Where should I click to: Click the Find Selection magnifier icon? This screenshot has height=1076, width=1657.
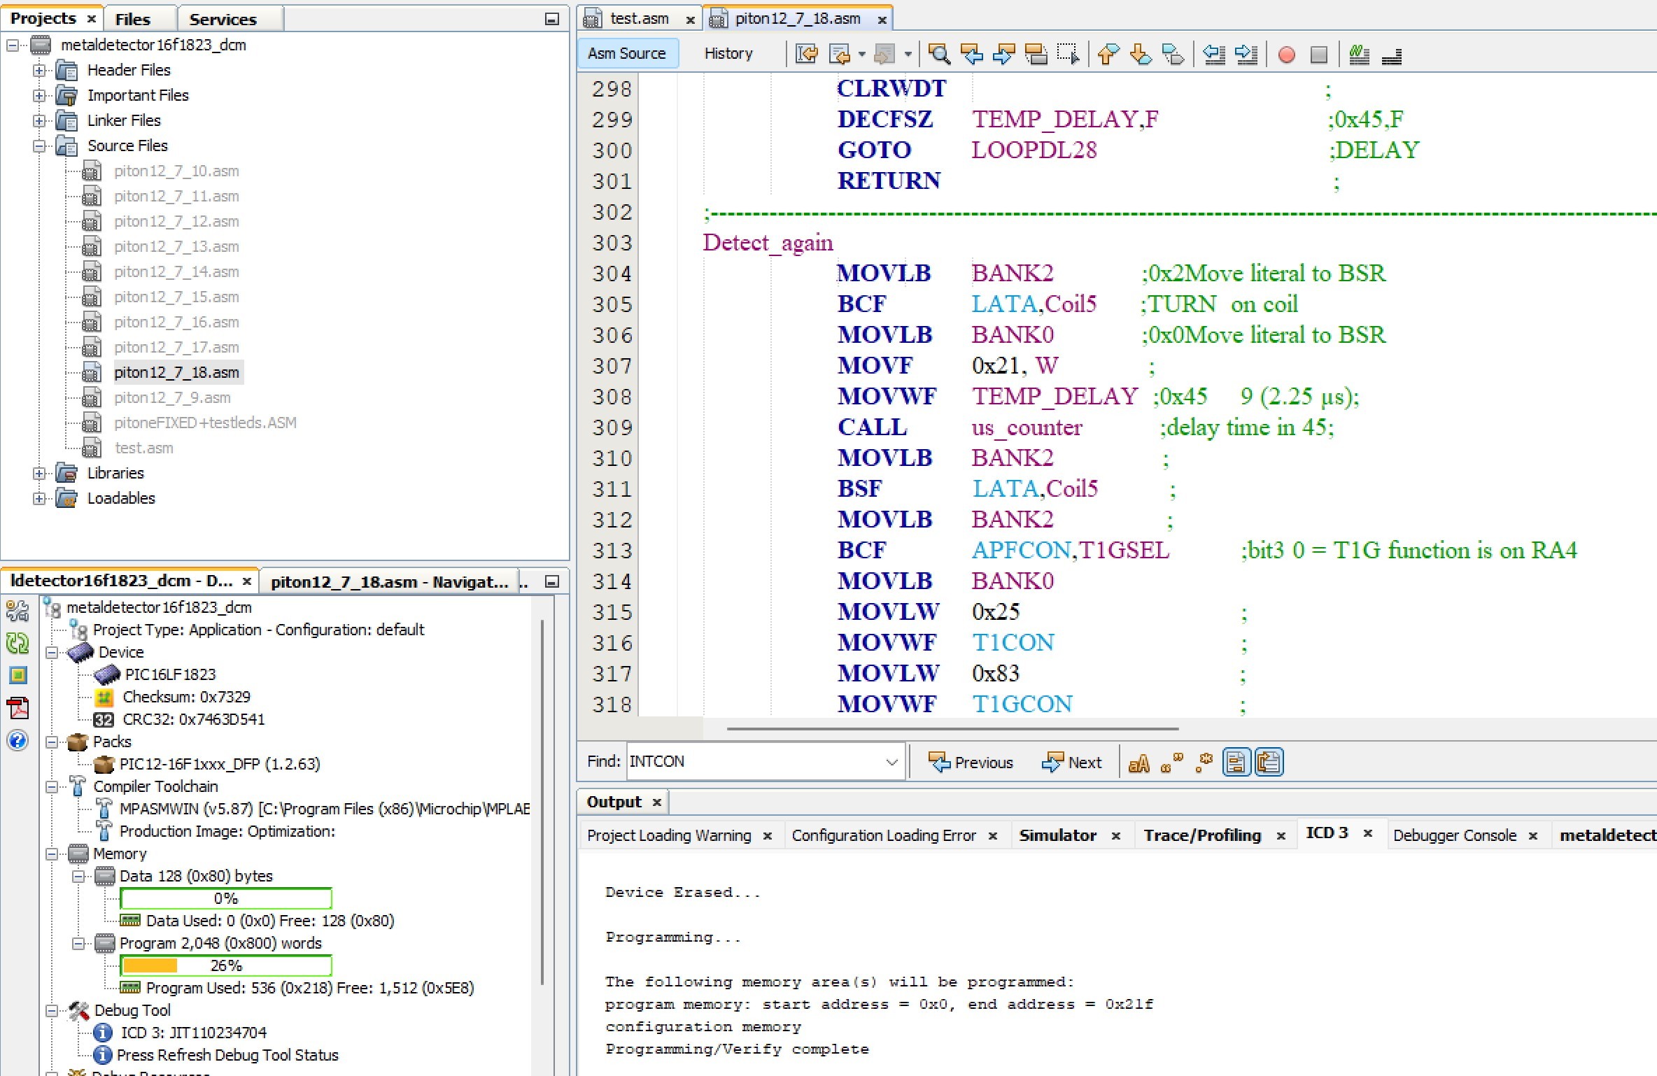click(x=938, y=54)
